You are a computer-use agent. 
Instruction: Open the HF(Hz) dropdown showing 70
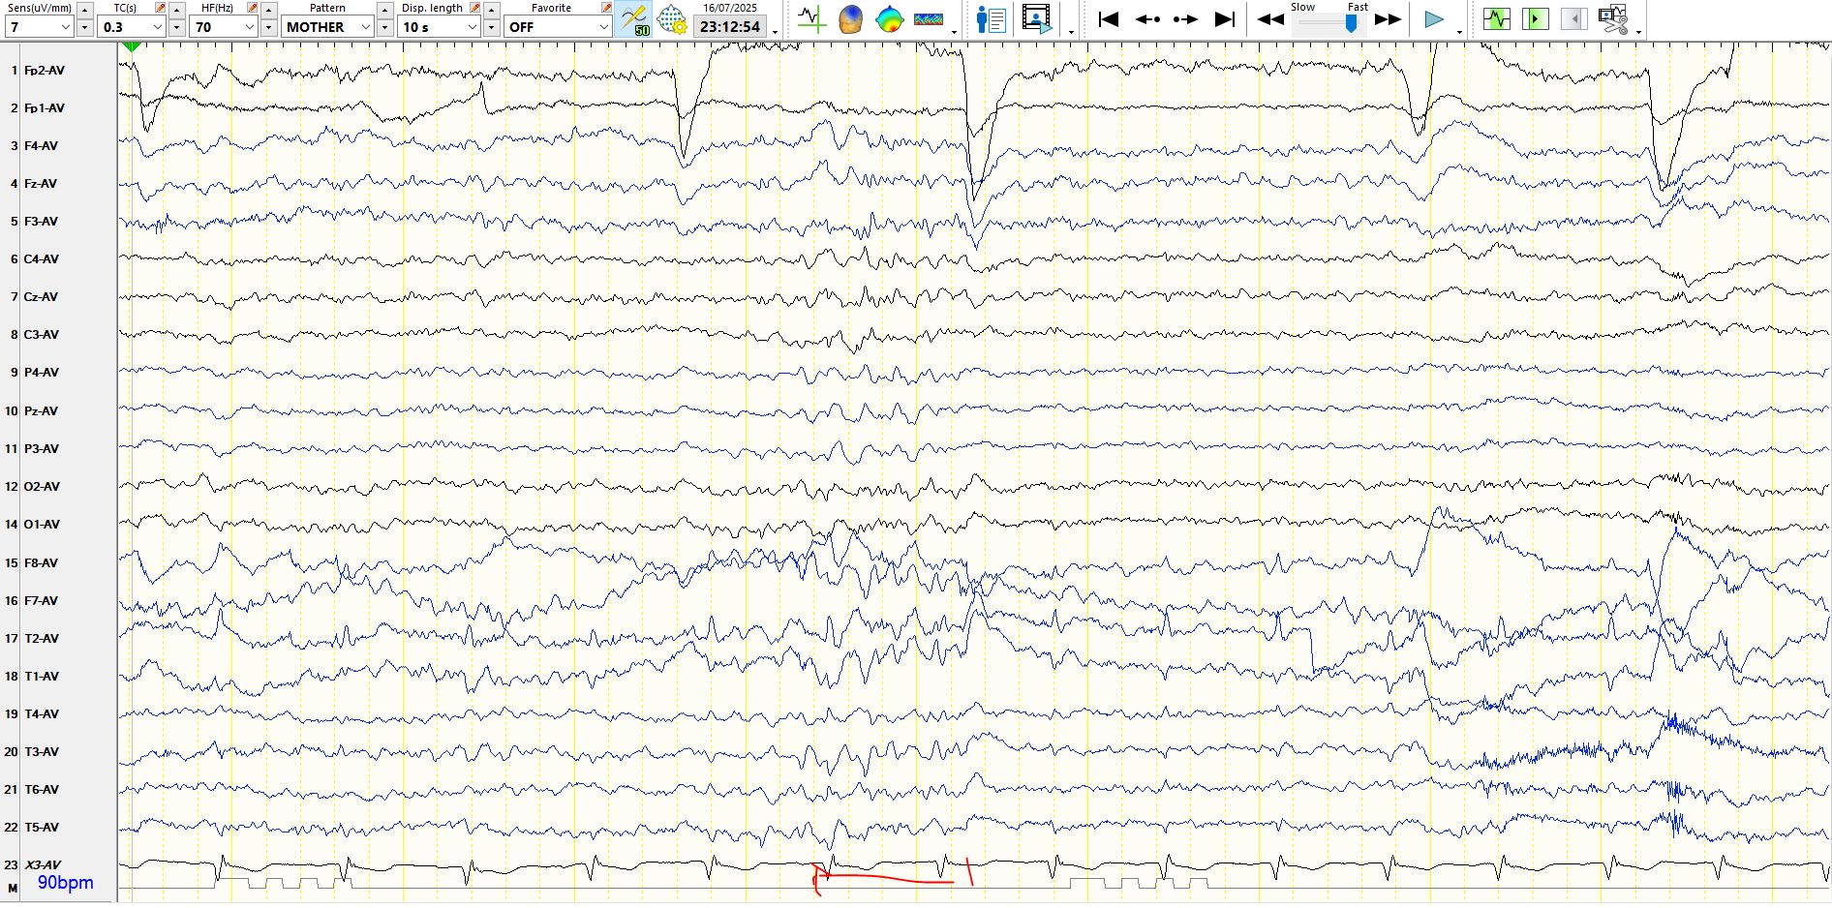click(225, 27)
